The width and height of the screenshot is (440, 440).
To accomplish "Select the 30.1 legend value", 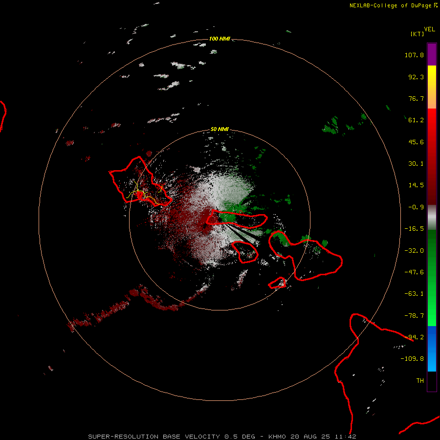I will (416, 164).
